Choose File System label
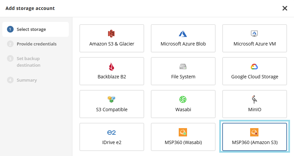This screenshot has height=156, width=294. [183, 77]
